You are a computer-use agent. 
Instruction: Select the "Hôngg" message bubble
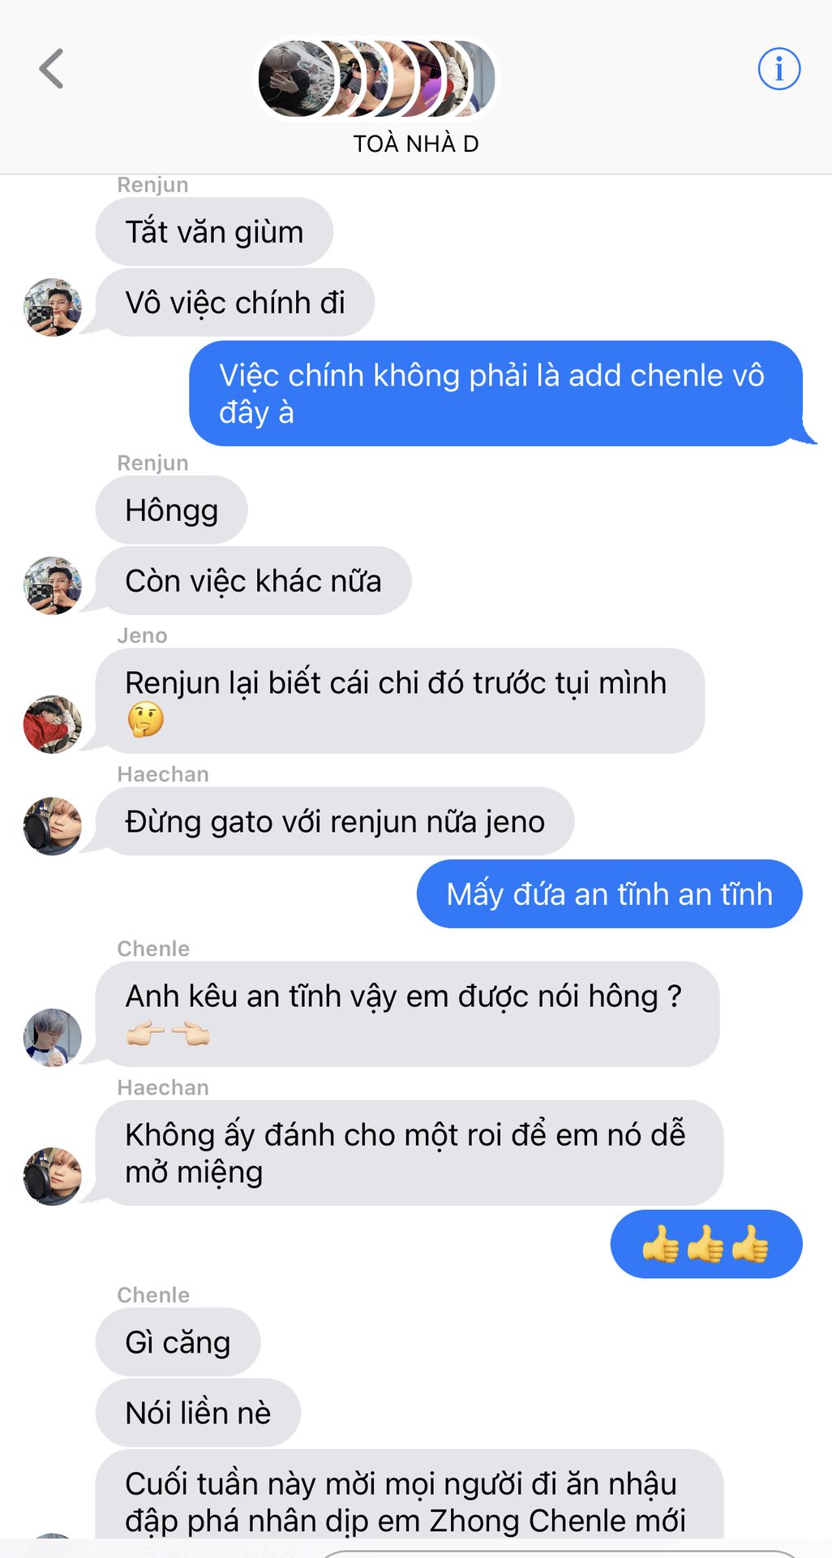tap(172, 510)
